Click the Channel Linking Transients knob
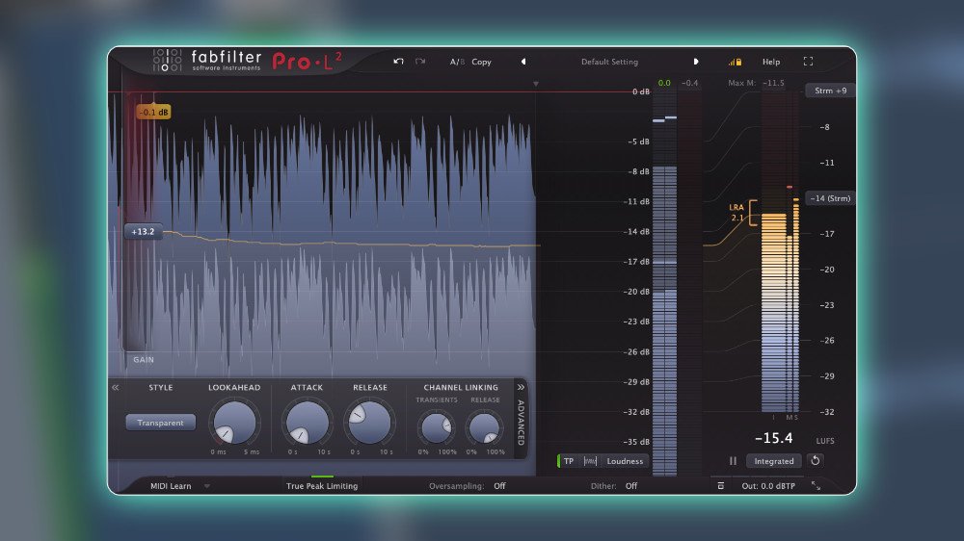 437,427
